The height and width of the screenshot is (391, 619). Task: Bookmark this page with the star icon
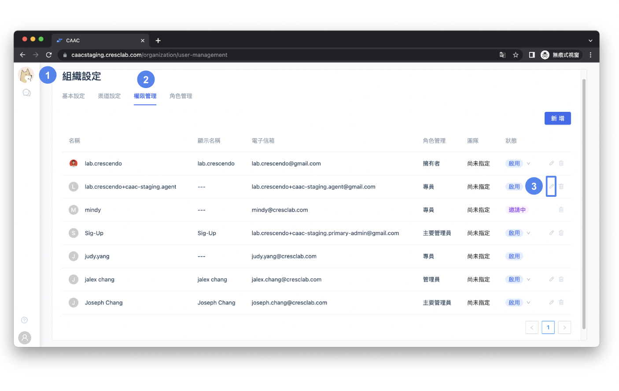coord(516,55)
